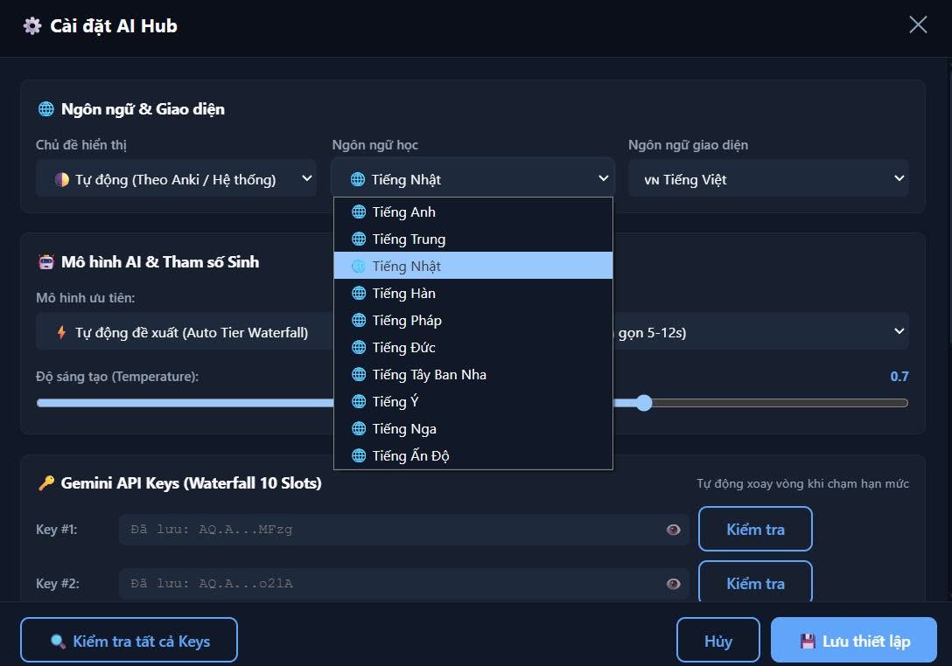Choose the highlighted Tiếng Nhật option

(x=473, y=266)
